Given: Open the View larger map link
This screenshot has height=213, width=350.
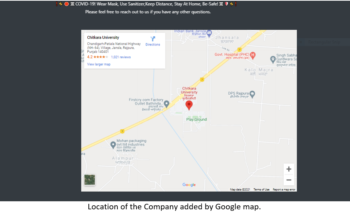Looking at the screenshot, I should 99,64.
